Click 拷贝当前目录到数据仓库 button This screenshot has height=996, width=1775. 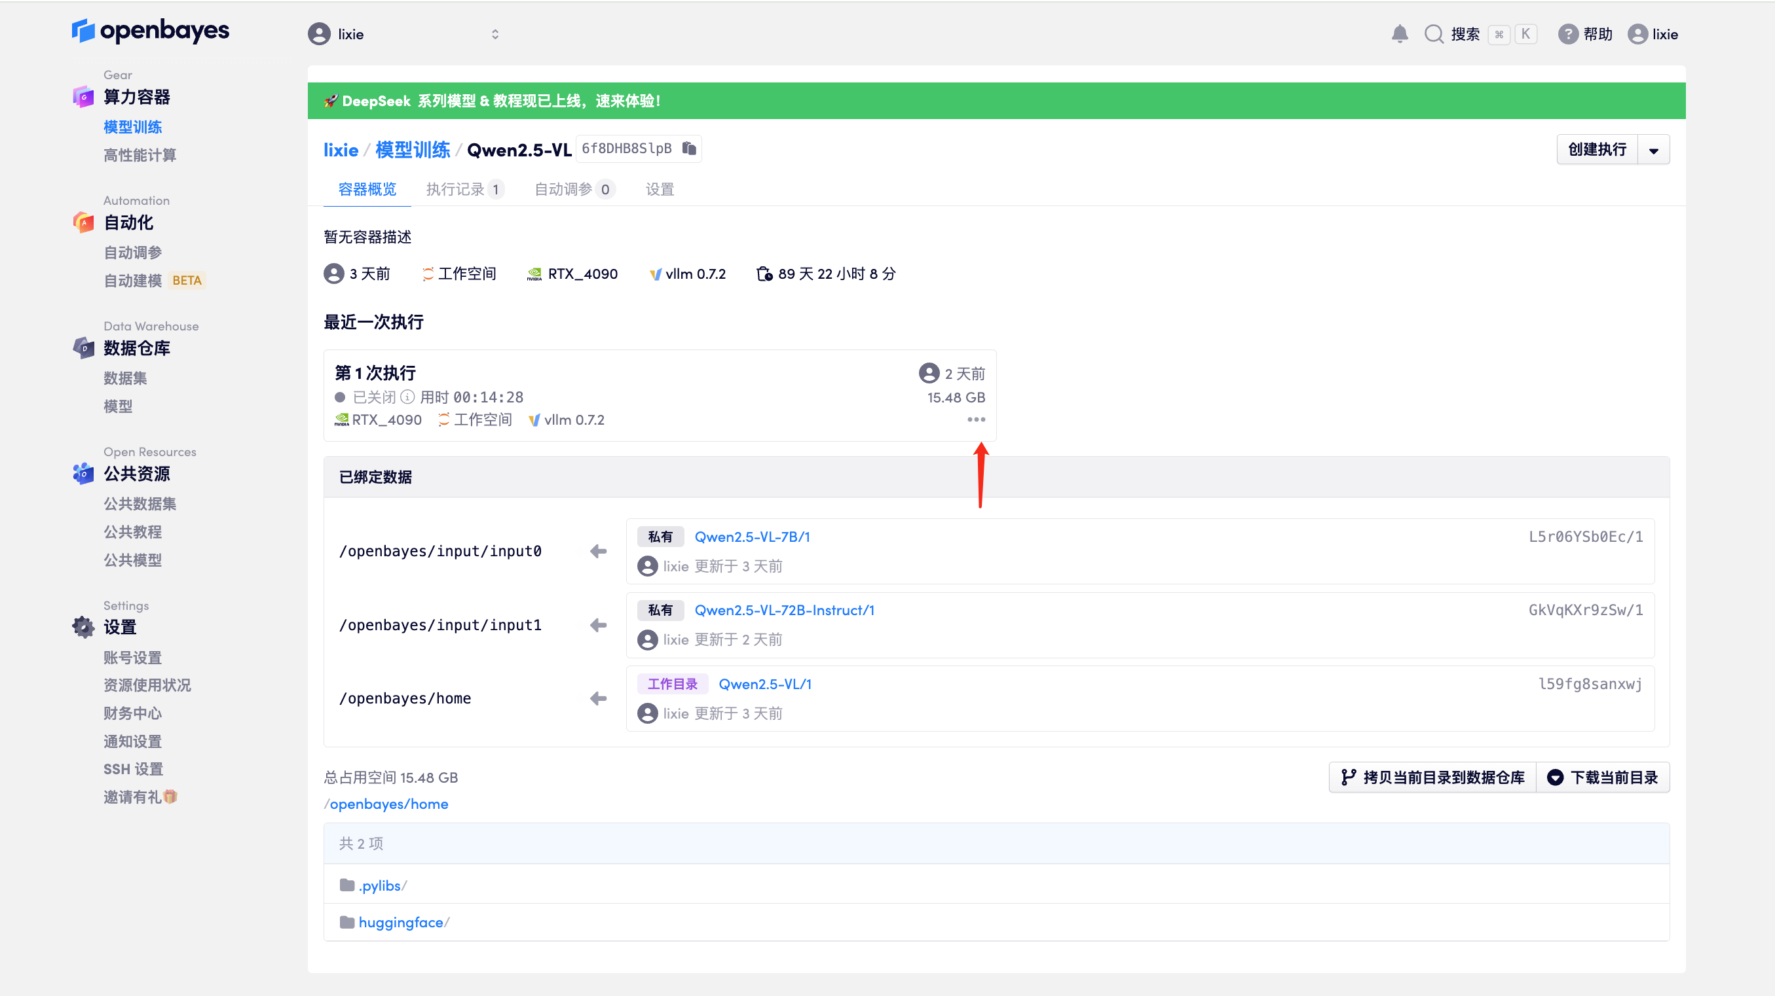pyautogui.click(x=1432, y=778)
